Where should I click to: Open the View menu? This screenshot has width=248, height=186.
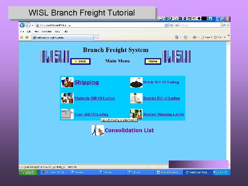coord(37,31)
